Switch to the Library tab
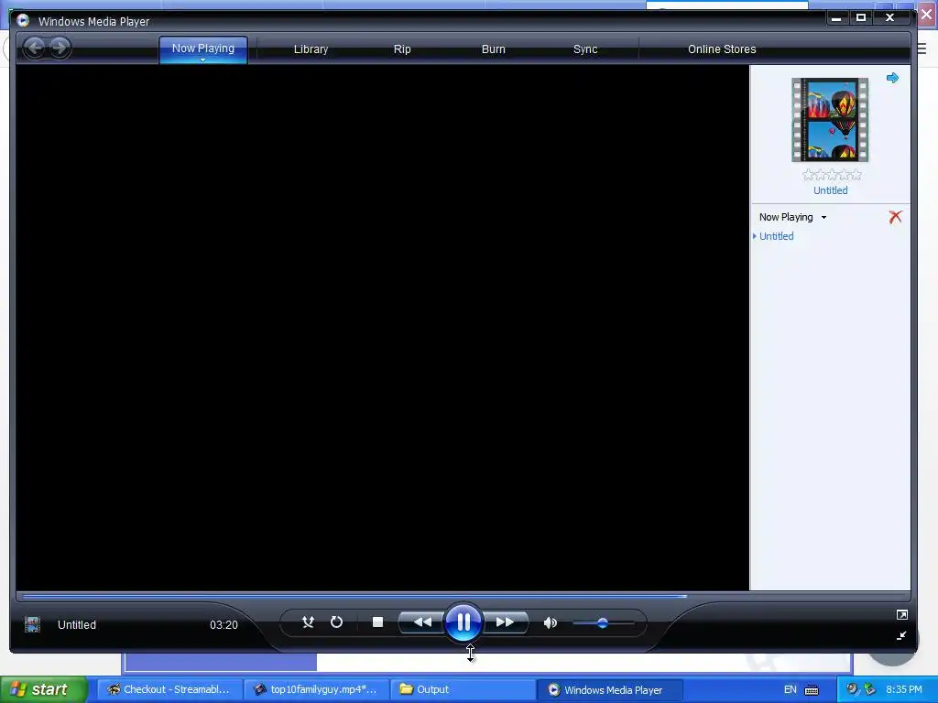 pyautogui.click(x=311, y=49)
